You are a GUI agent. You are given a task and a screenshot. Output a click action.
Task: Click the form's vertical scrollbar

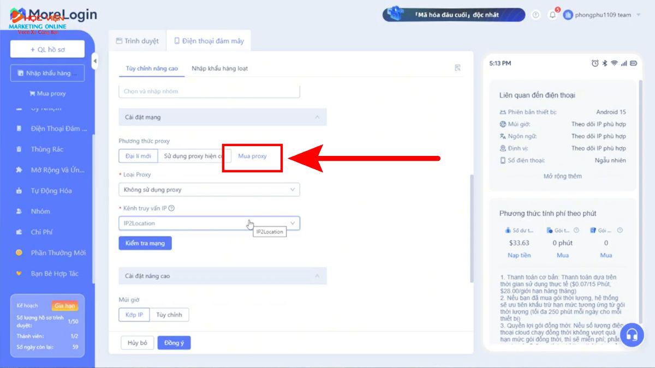tap(472, 228)
